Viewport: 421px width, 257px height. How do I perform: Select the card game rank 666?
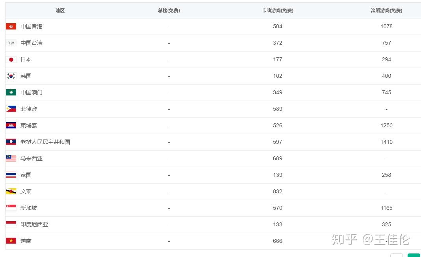[278, 241]
